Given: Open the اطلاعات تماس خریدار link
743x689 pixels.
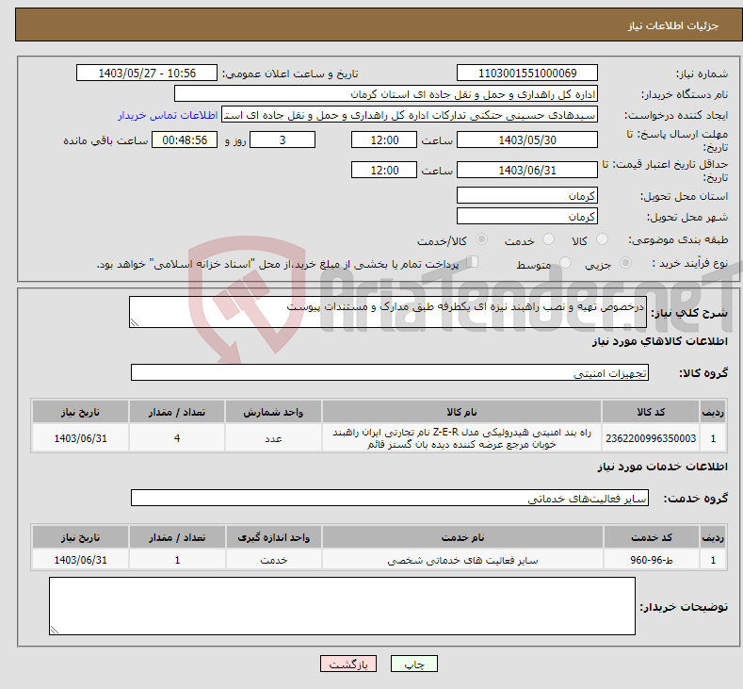Looking at the screenshot, I should [168, 115].
